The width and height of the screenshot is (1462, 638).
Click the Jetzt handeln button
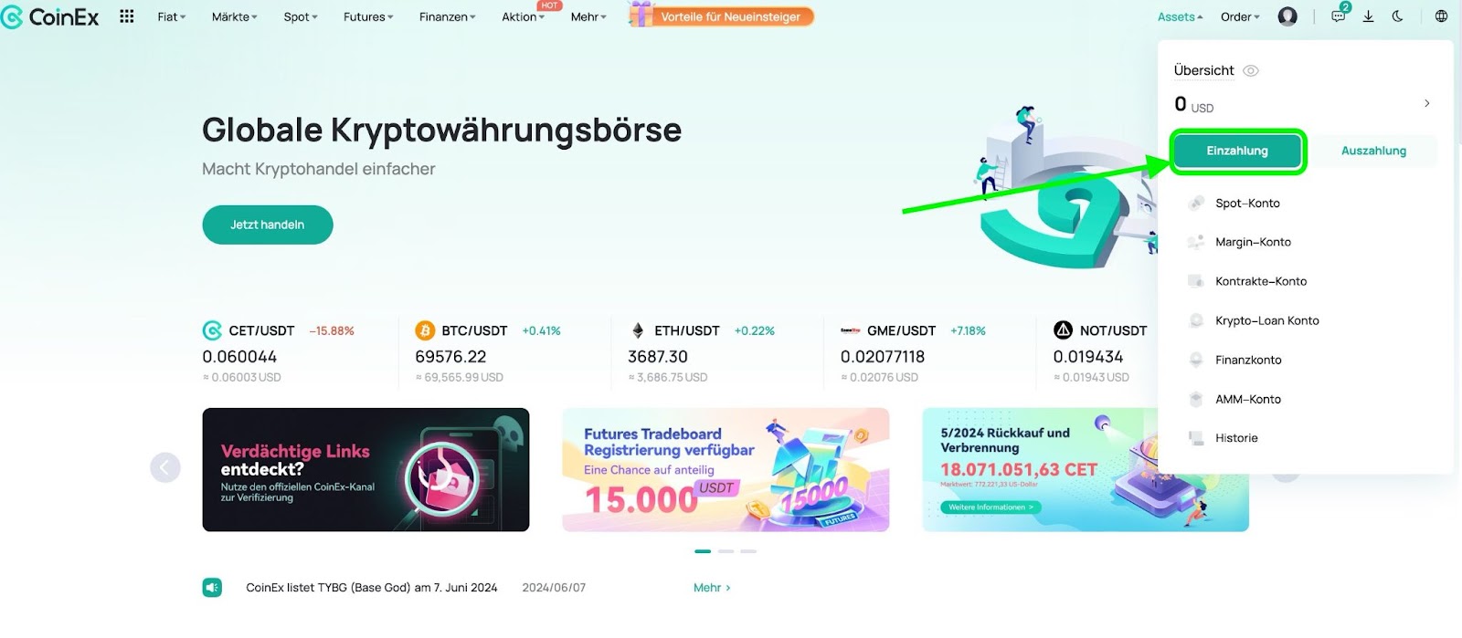268,225
